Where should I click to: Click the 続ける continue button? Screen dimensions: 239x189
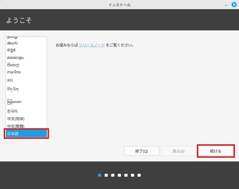point(216,151)
